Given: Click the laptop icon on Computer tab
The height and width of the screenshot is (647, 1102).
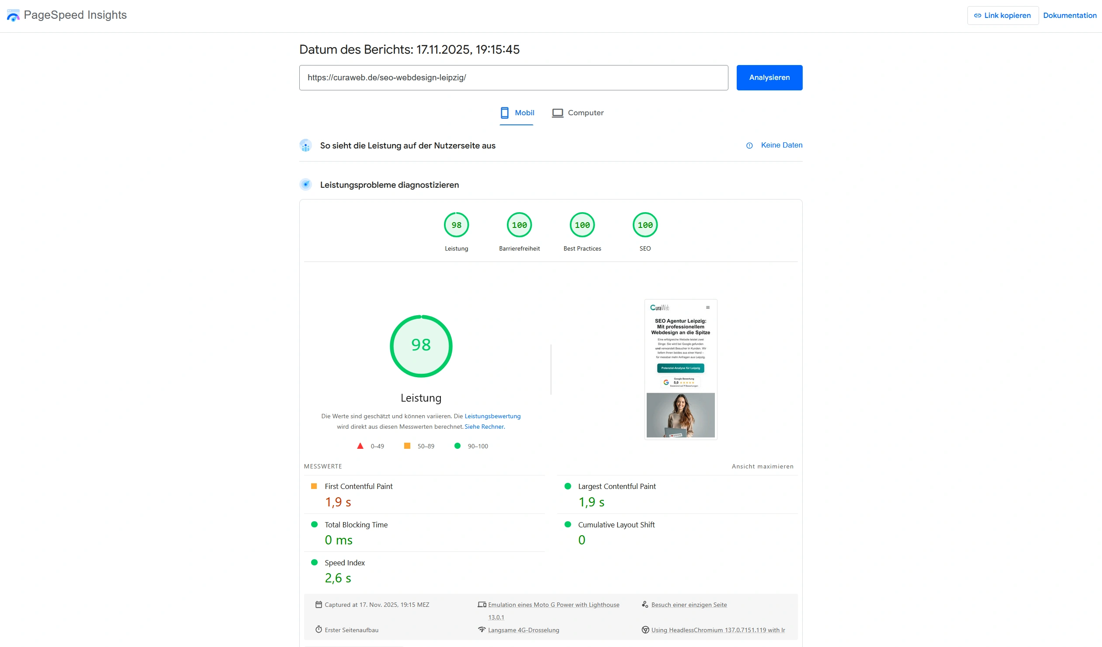Looking at the screenshot, I should tap(557, 113).
